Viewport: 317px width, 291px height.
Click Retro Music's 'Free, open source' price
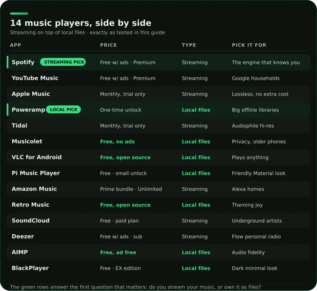click(x=125, y=205)
